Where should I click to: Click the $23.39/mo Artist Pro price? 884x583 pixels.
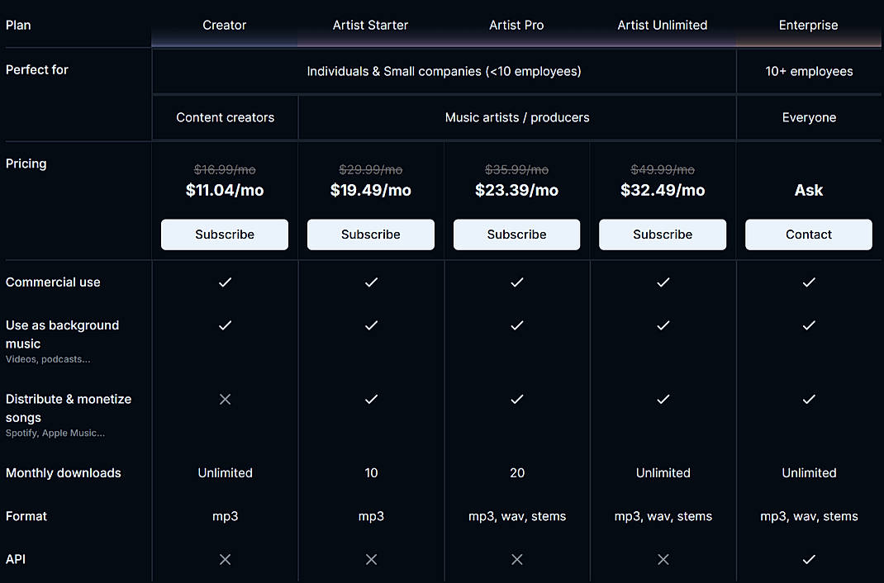[x=516, y=191]
